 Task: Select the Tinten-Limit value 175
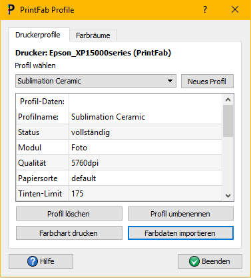click(145, 193)
